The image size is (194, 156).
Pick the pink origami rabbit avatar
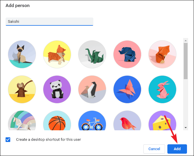(x=162, y=89)
